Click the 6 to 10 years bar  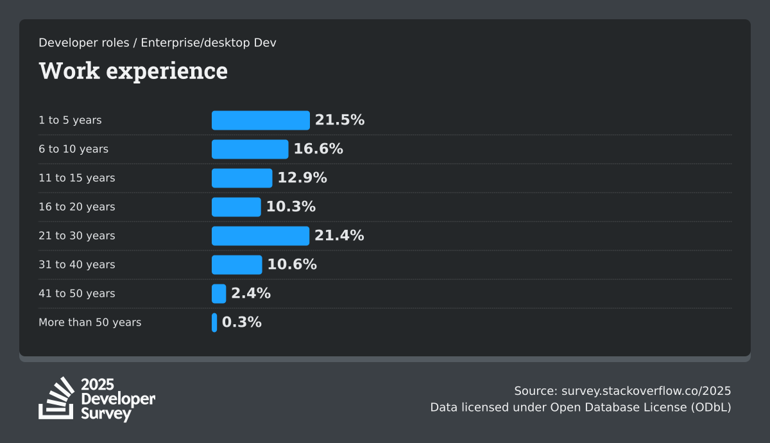[x=250, y=149]
